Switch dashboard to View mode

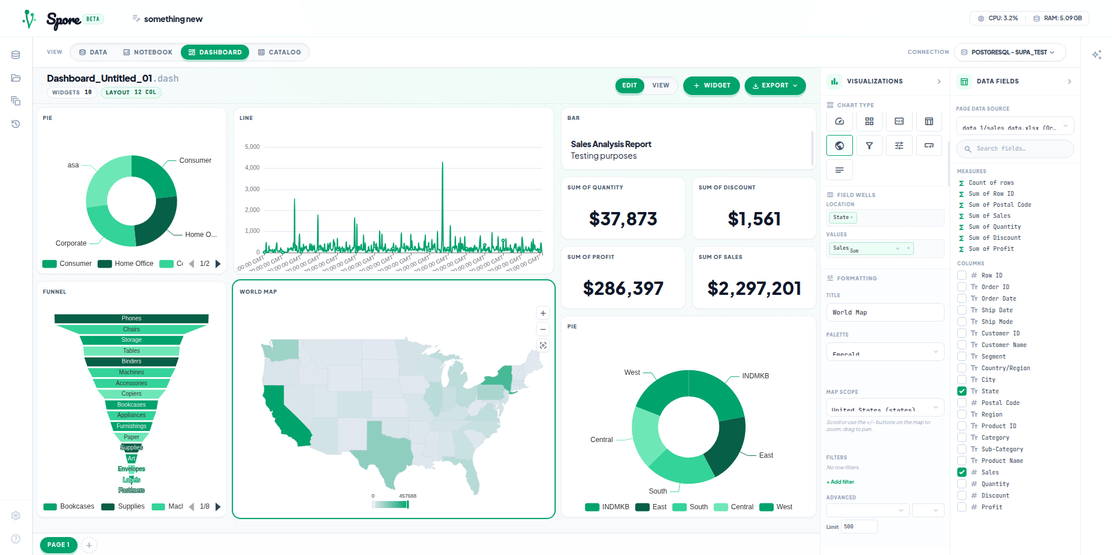(661, 85)
